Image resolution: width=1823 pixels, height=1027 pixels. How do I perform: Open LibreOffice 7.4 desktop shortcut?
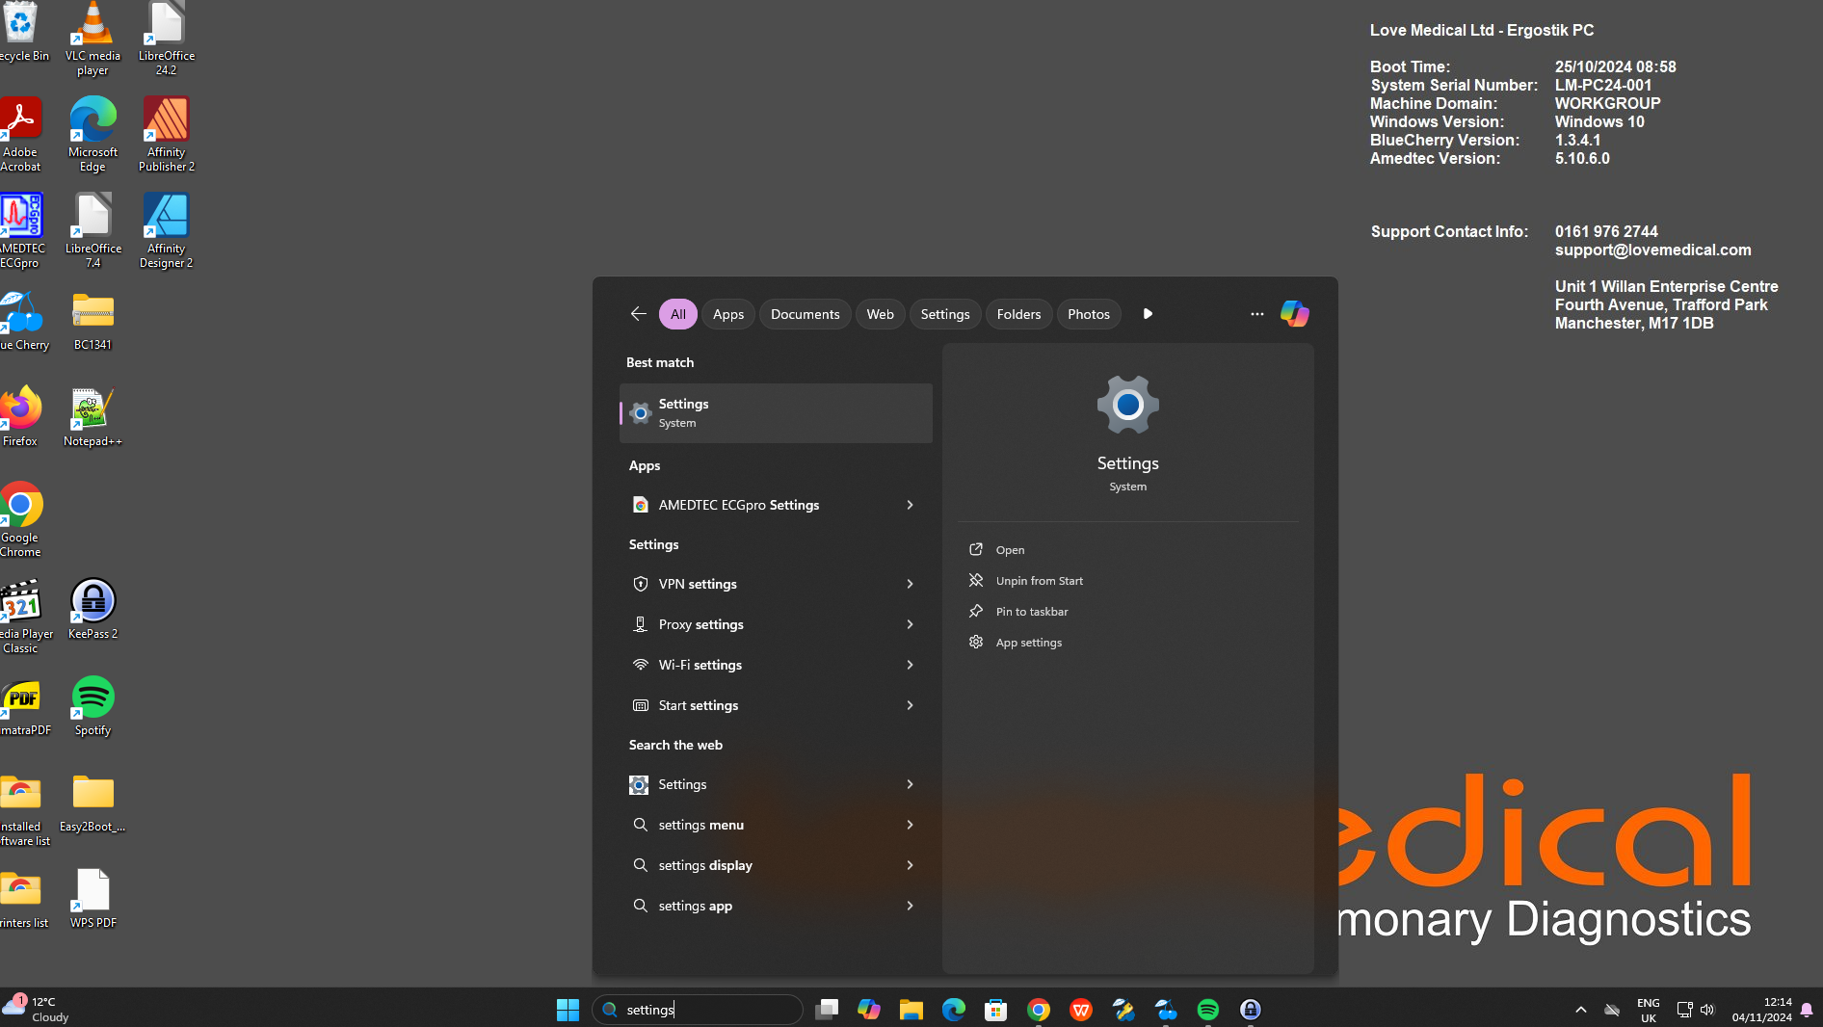tap(92, 230)
